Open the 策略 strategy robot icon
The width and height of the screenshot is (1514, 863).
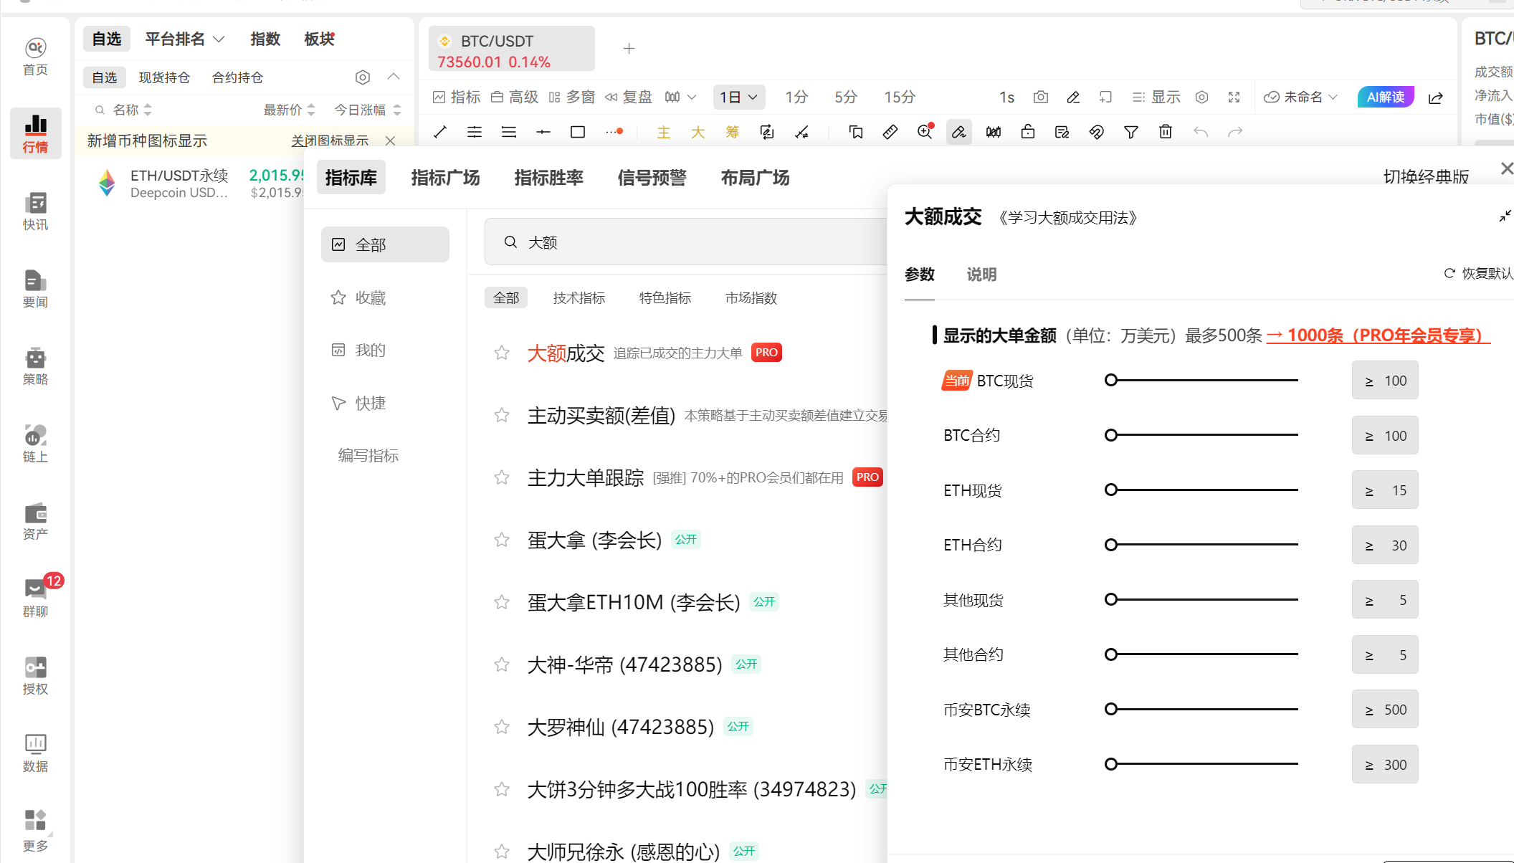pyautogui.click(x=35, y=366)
